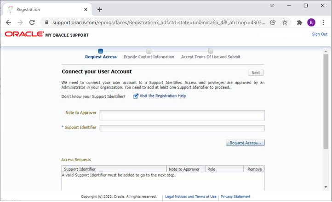
Task: Click the Request Access step marker
Action: click(101, 51)
